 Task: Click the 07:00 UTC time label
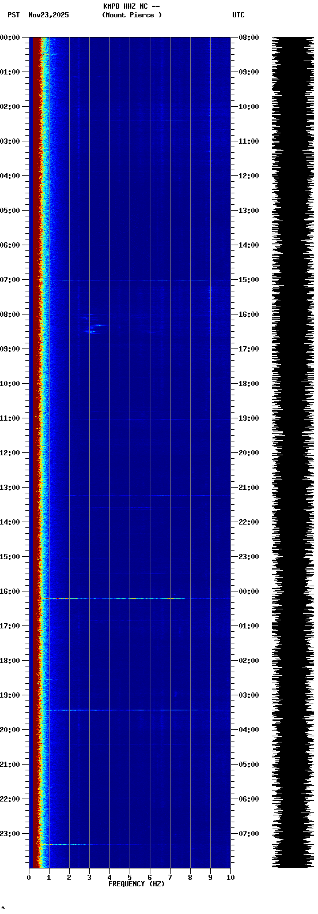coord(249,834)
